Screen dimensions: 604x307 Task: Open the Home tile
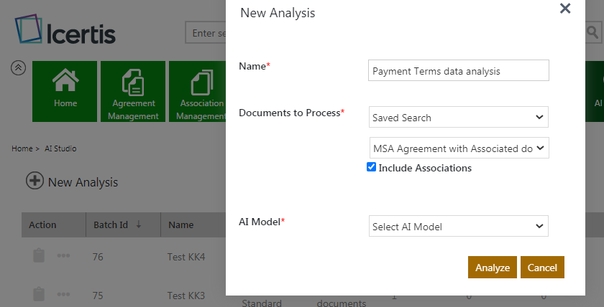pyautogui.click(x=65, y=91)
